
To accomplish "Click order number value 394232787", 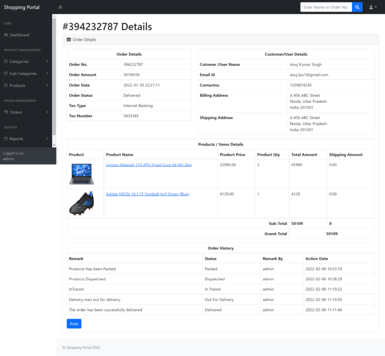I will (133, 64).
